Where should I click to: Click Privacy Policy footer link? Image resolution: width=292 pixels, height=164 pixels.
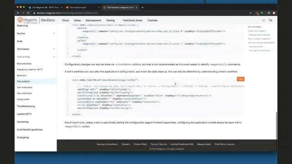(x=140, y=144)
